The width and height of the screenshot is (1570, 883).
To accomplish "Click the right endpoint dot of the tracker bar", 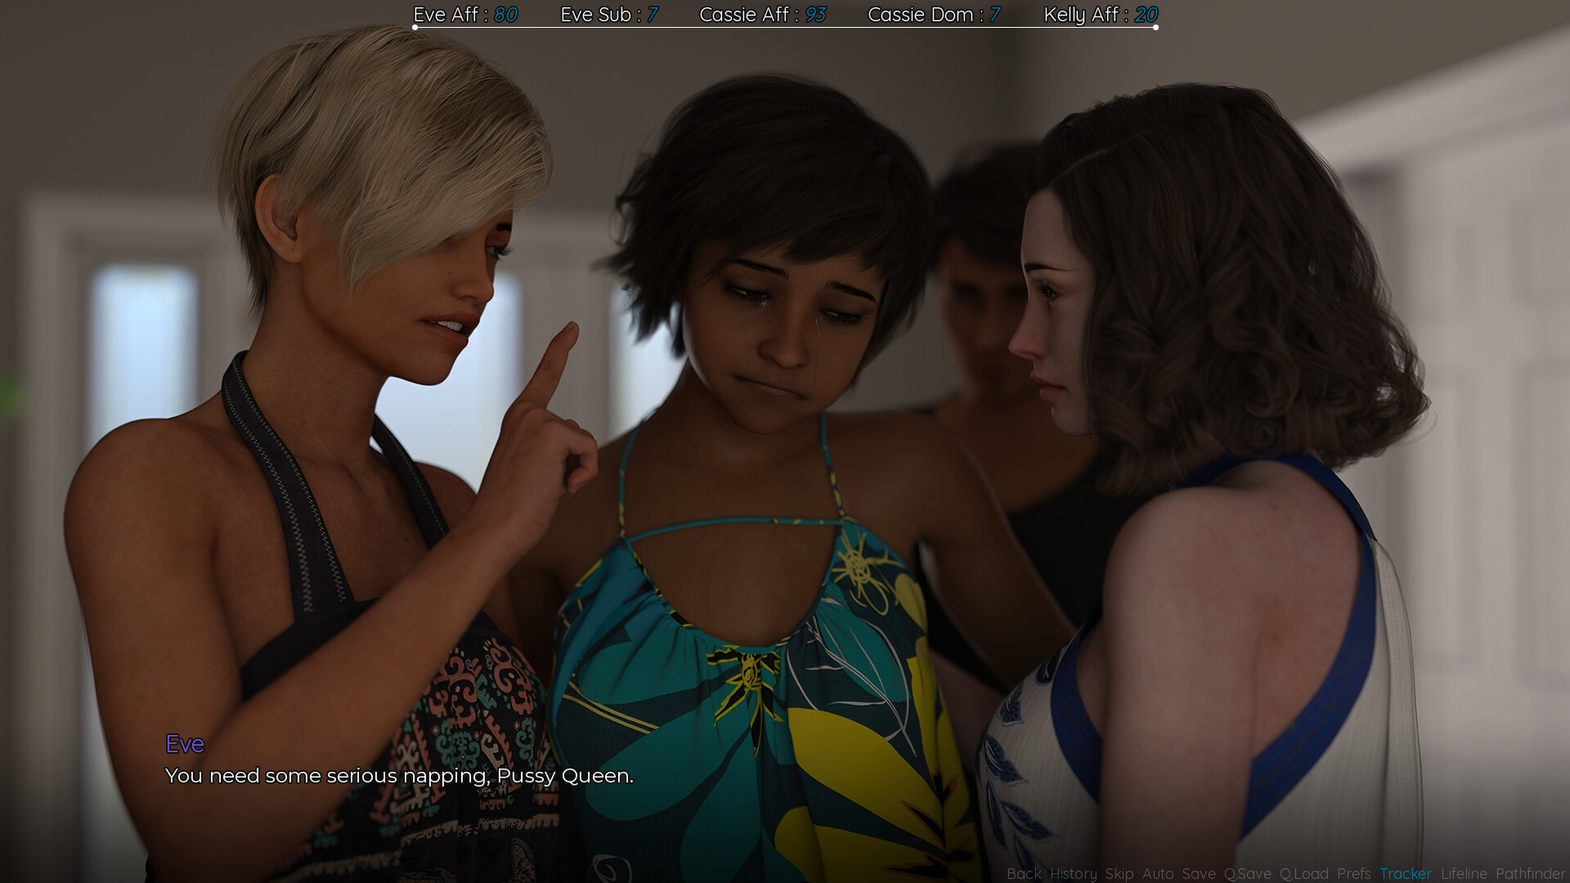I will pyautogui.click(x=1155, y=27).
